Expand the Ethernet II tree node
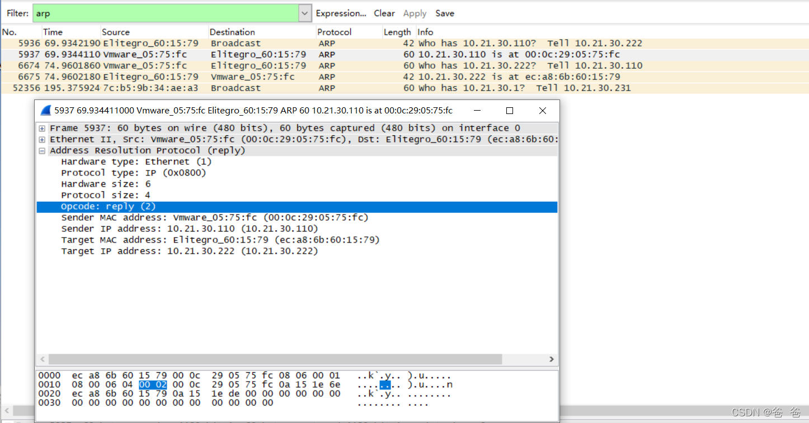This screenshot has width=809, height=423. tap(42, 140)
